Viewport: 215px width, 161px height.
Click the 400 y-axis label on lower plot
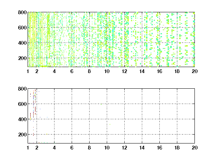coord(22,119)
